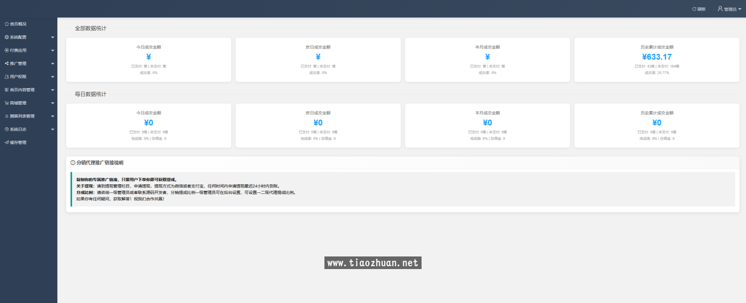The height and width of the screenshot is (303, 746).
Task: Click the 刷新 refresh button
Action: pos(698,8)
